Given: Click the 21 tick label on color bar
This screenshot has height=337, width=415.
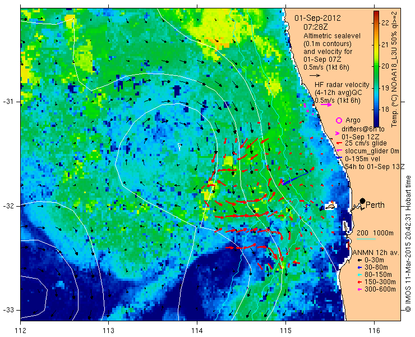Looking at the screenshot, I should (385, 44).
